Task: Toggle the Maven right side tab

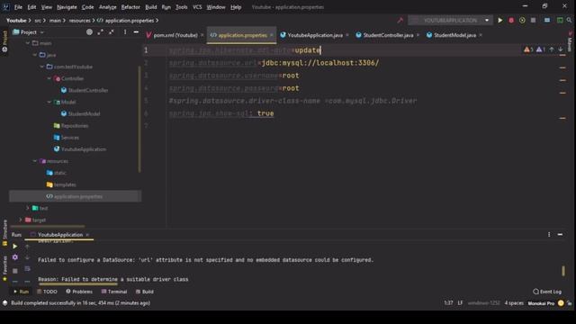Action: pos(570,42)
